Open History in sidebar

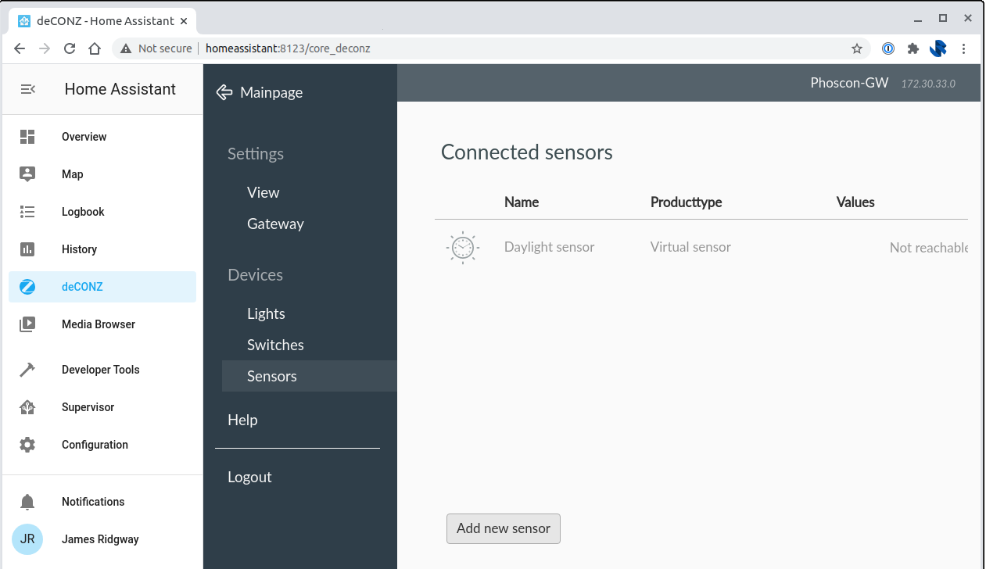(x=102, y=249)
